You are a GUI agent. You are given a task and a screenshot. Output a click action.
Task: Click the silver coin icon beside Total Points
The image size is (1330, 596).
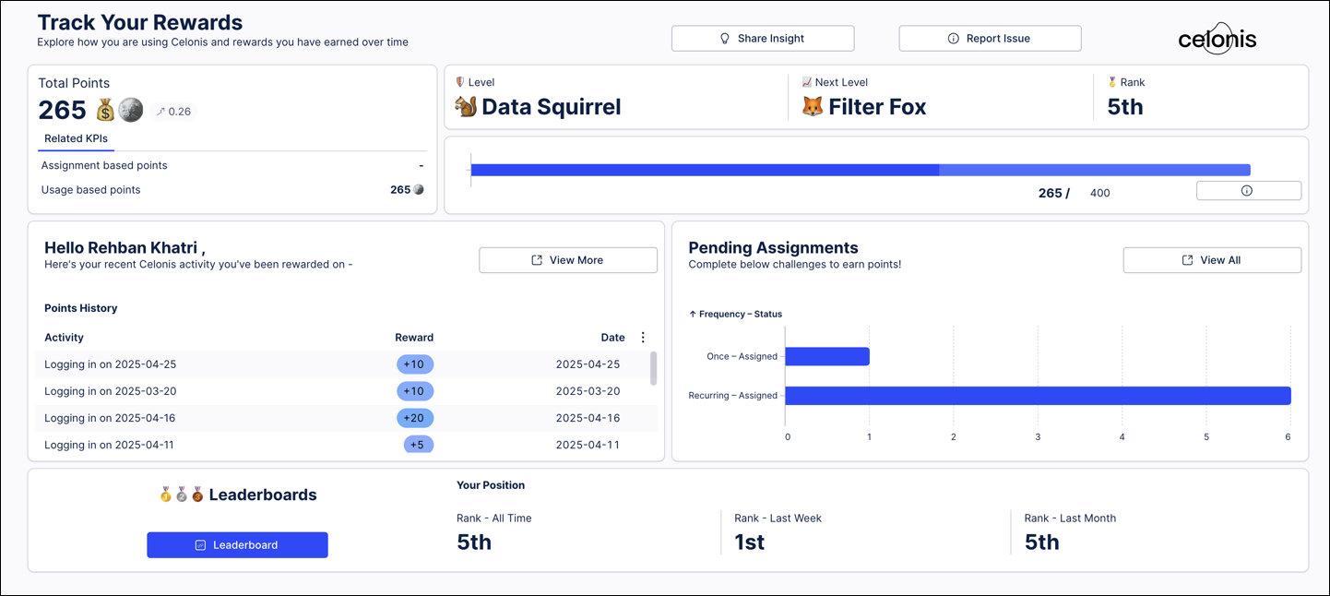click(131, 110)
